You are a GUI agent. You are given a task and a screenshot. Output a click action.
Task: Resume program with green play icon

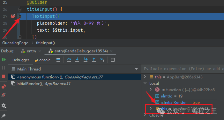pyautogui.click(x=4, y=60)
